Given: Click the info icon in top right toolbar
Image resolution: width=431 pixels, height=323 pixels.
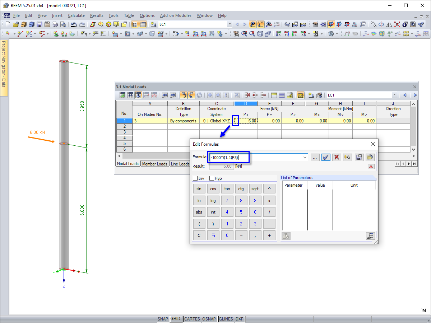Looking at the screenshot, I should click(405, 24).
